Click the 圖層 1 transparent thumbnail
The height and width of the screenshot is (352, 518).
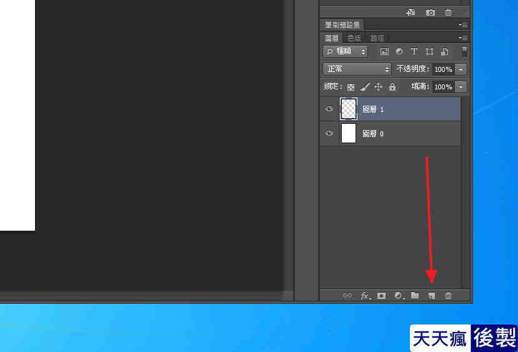point(349,109)
